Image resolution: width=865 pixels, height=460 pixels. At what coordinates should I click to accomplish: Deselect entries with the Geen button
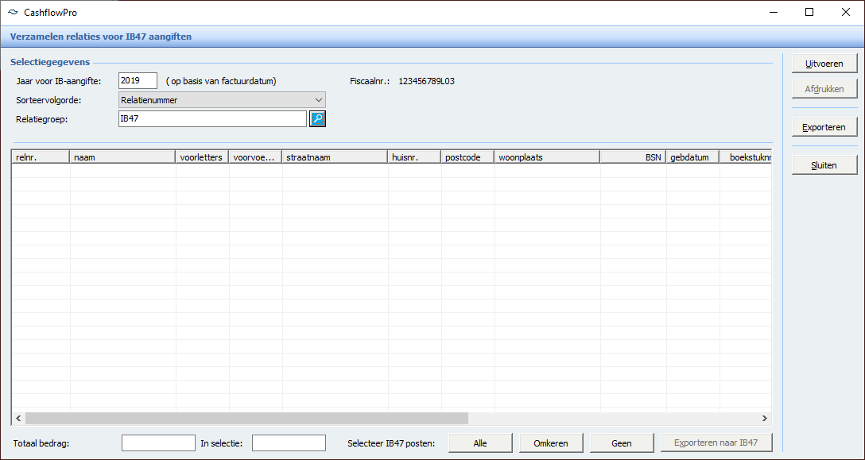(x=622, y=443)
